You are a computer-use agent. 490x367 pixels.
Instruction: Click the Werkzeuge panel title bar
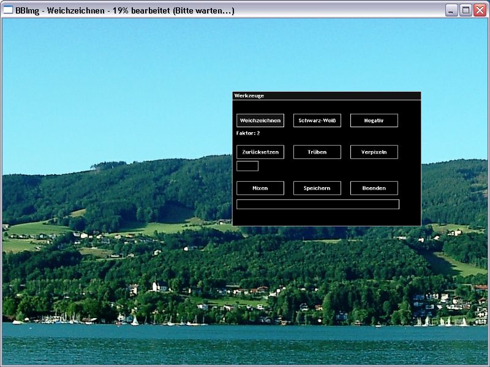pyautogui.click(x=326, y=96)
